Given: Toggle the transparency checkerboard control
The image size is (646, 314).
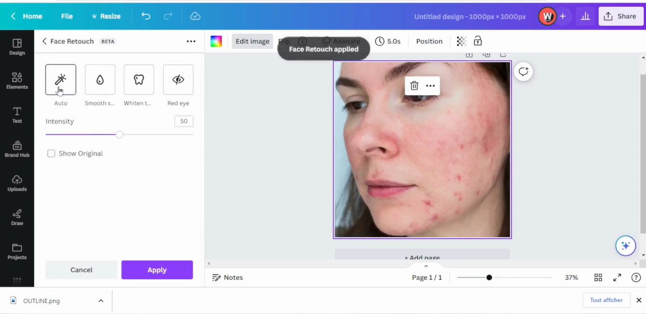Looking at the screenshot, I should [461, 41].
